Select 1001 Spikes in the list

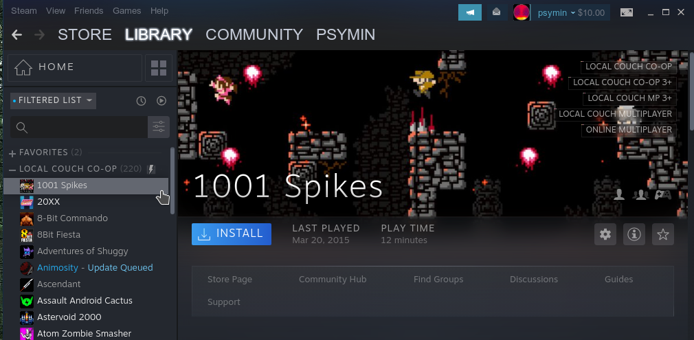[x=86, y=185]
